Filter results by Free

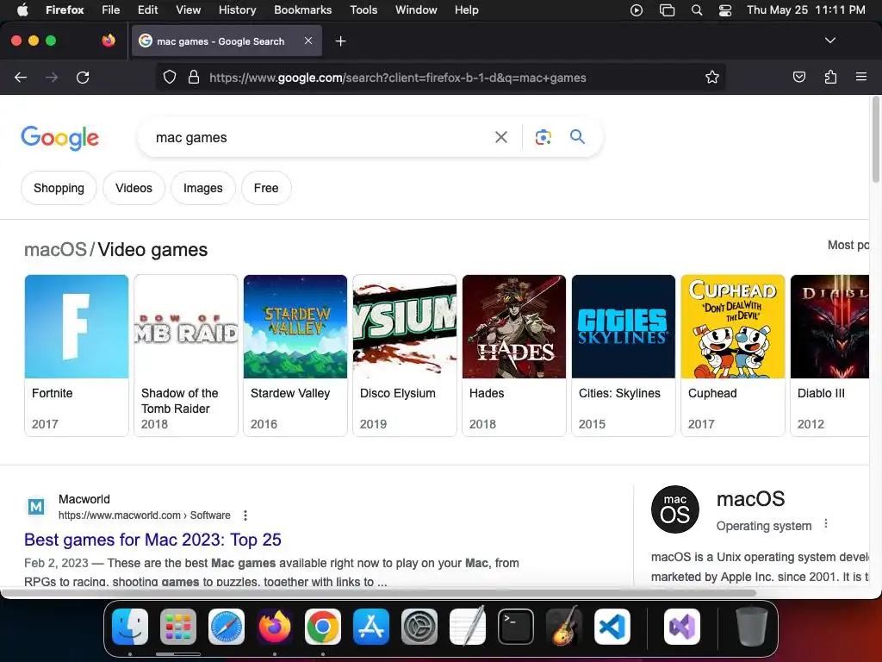click(266, 188)
